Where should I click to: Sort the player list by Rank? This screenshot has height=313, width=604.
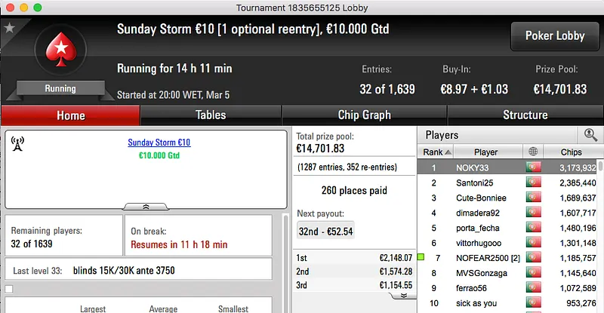click(x=433, y=152)
